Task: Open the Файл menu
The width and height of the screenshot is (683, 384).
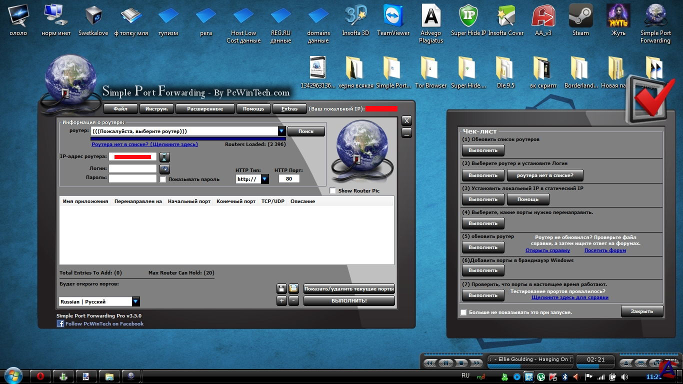Action: point(120,108)
